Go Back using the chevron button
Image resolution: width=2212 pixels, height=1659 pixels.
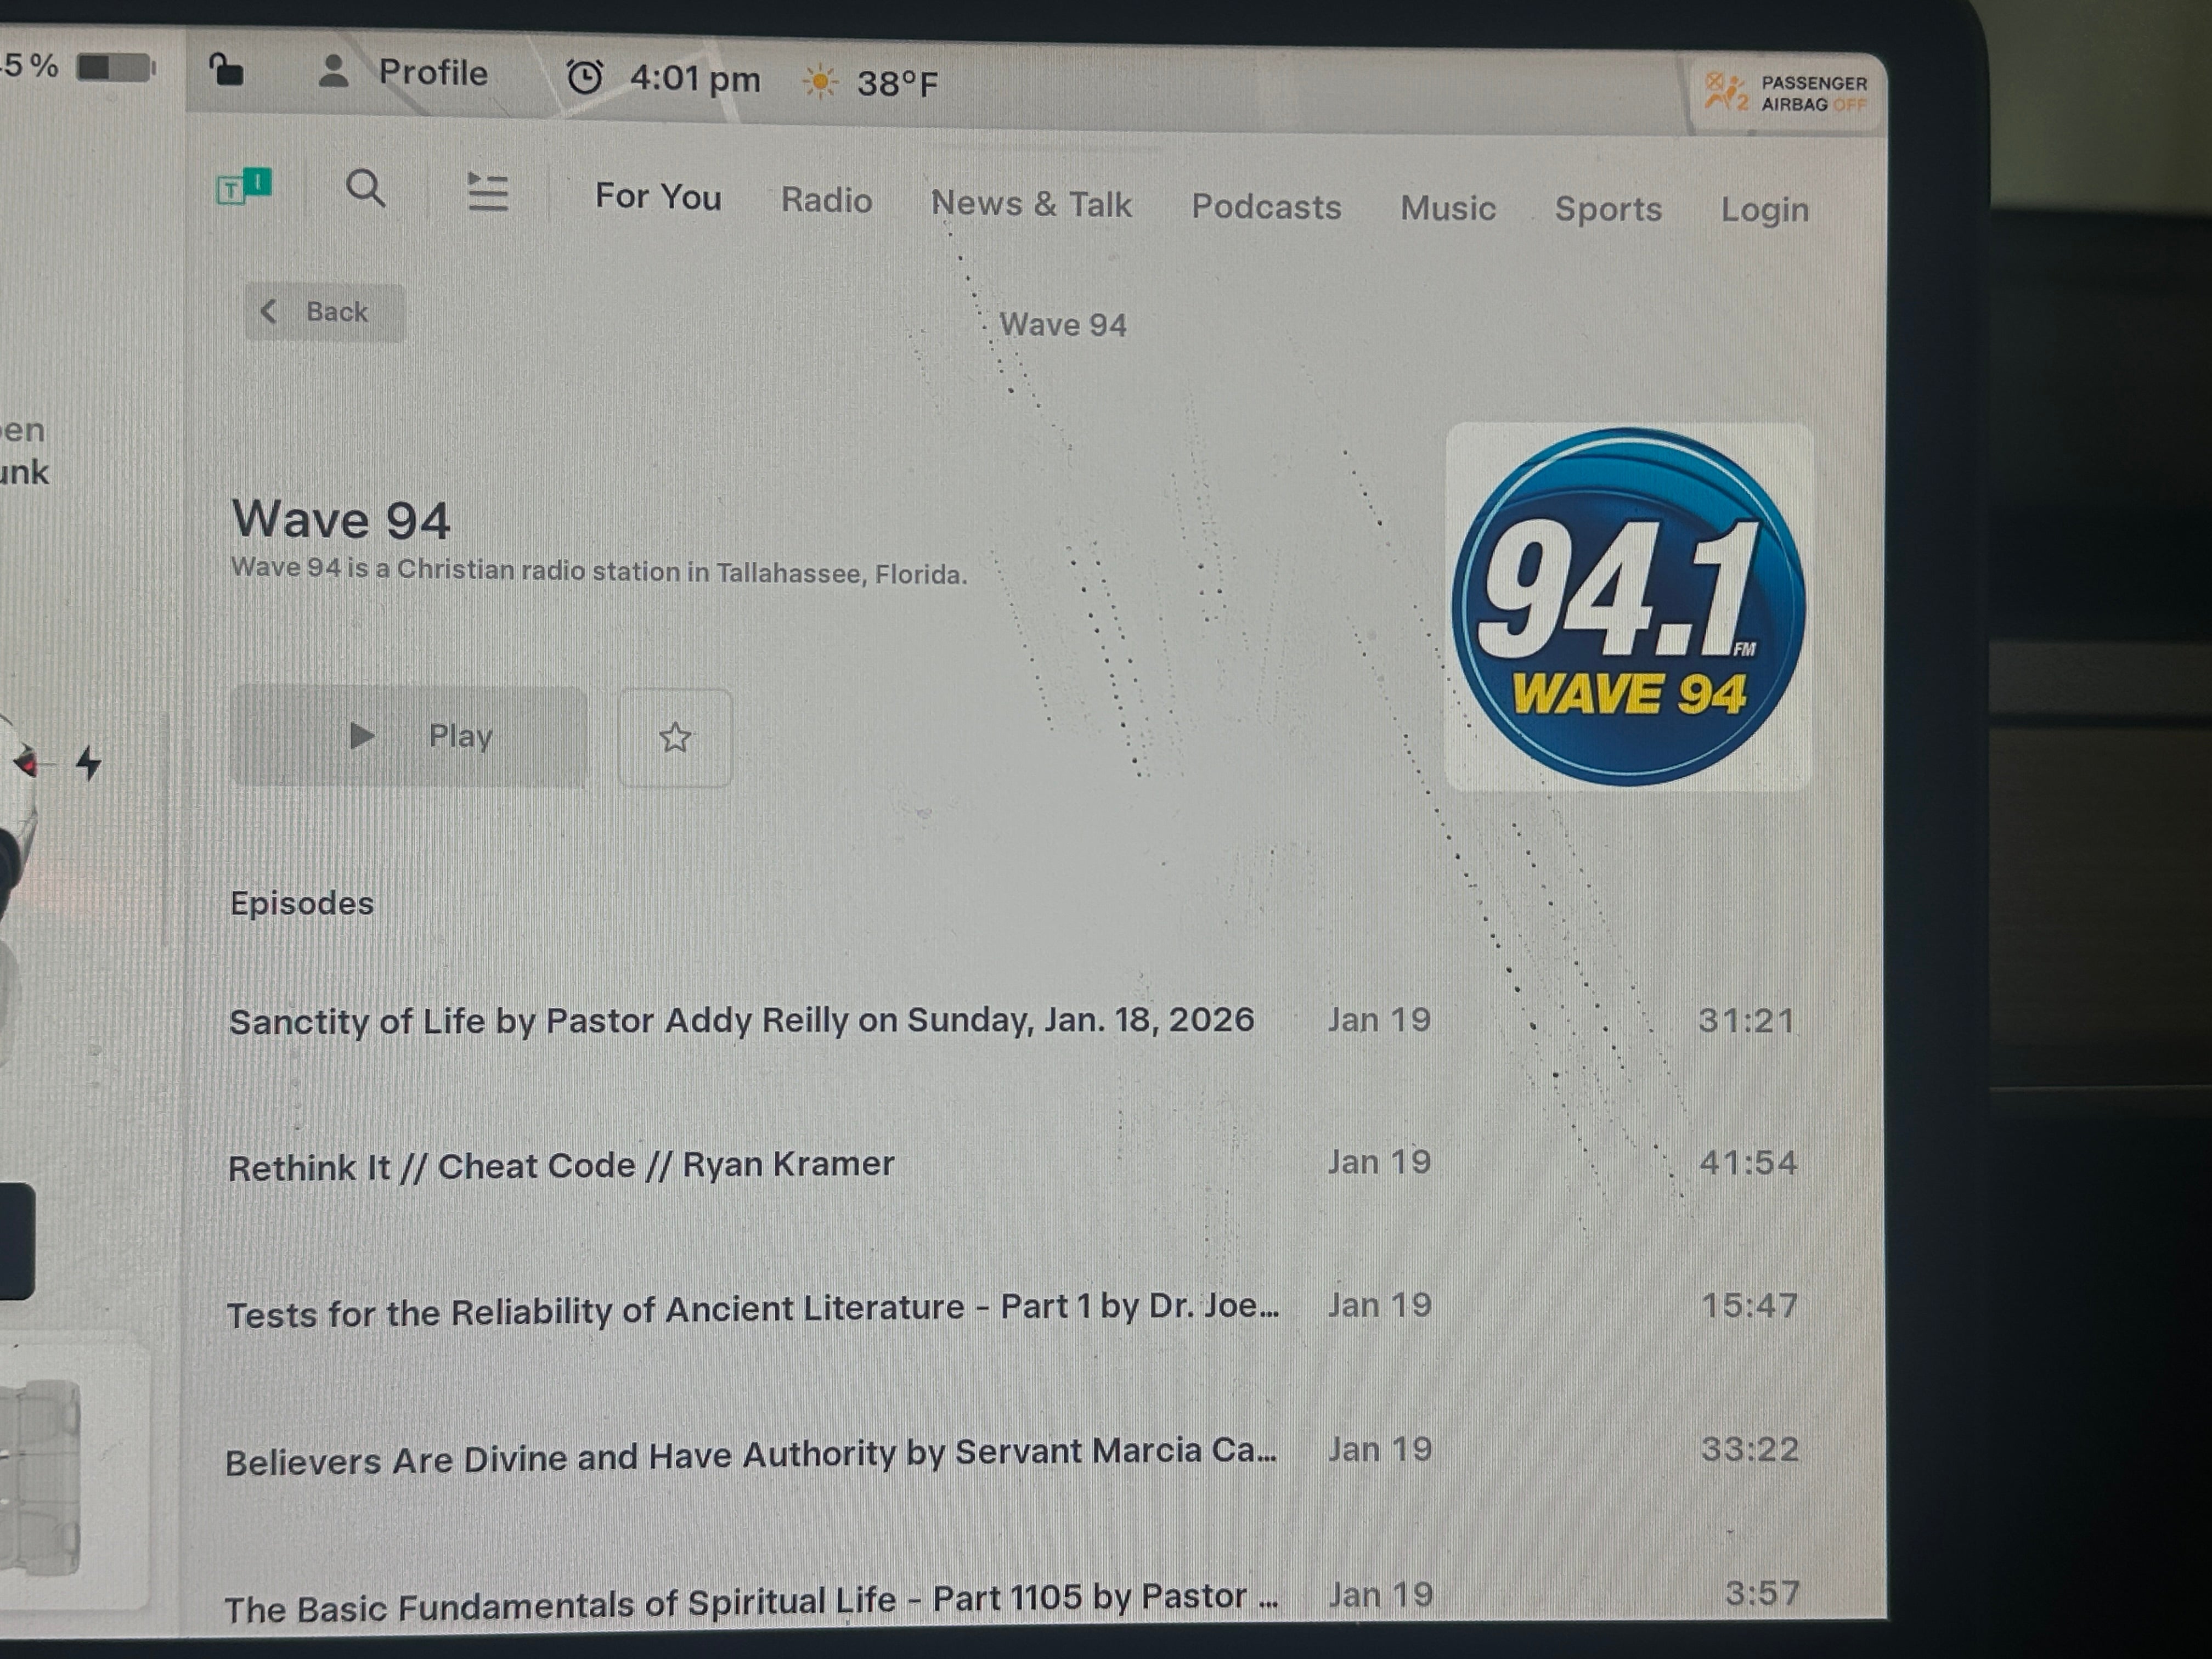325,312
